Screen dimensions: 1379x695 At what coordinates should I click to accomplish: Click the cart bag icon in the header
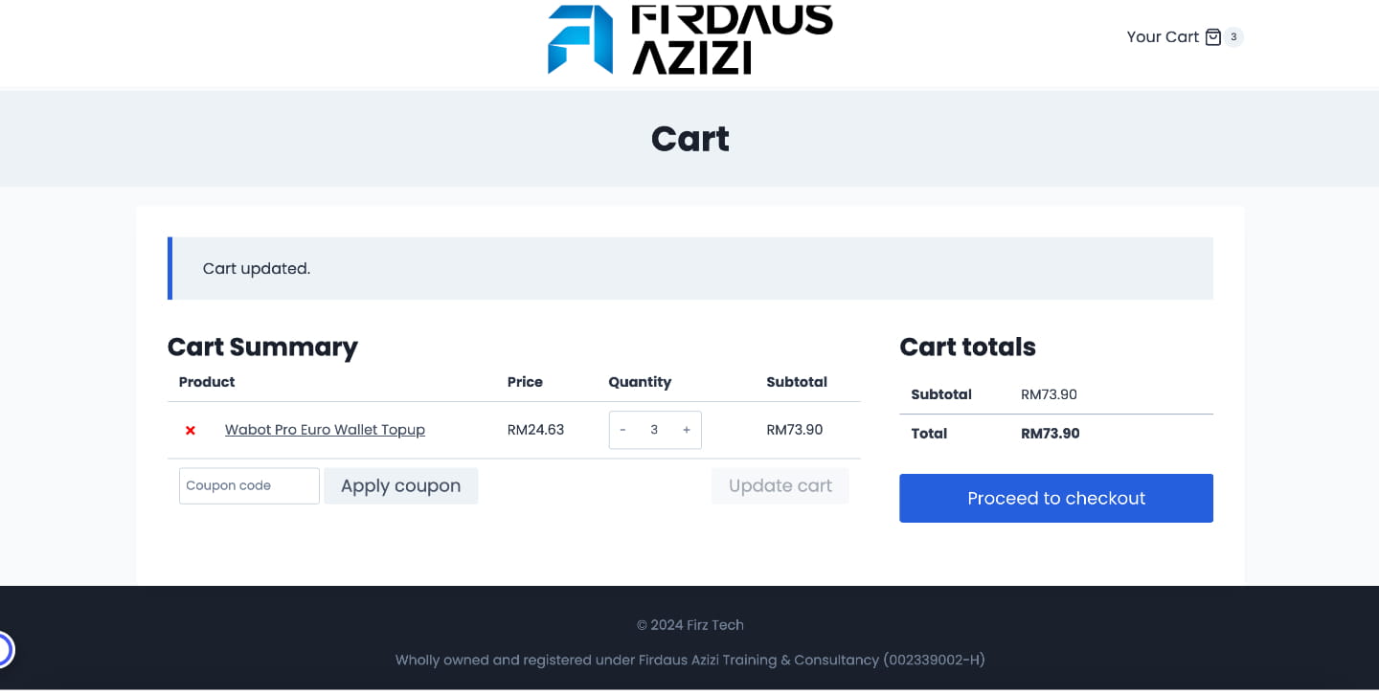click(1213, 36)
